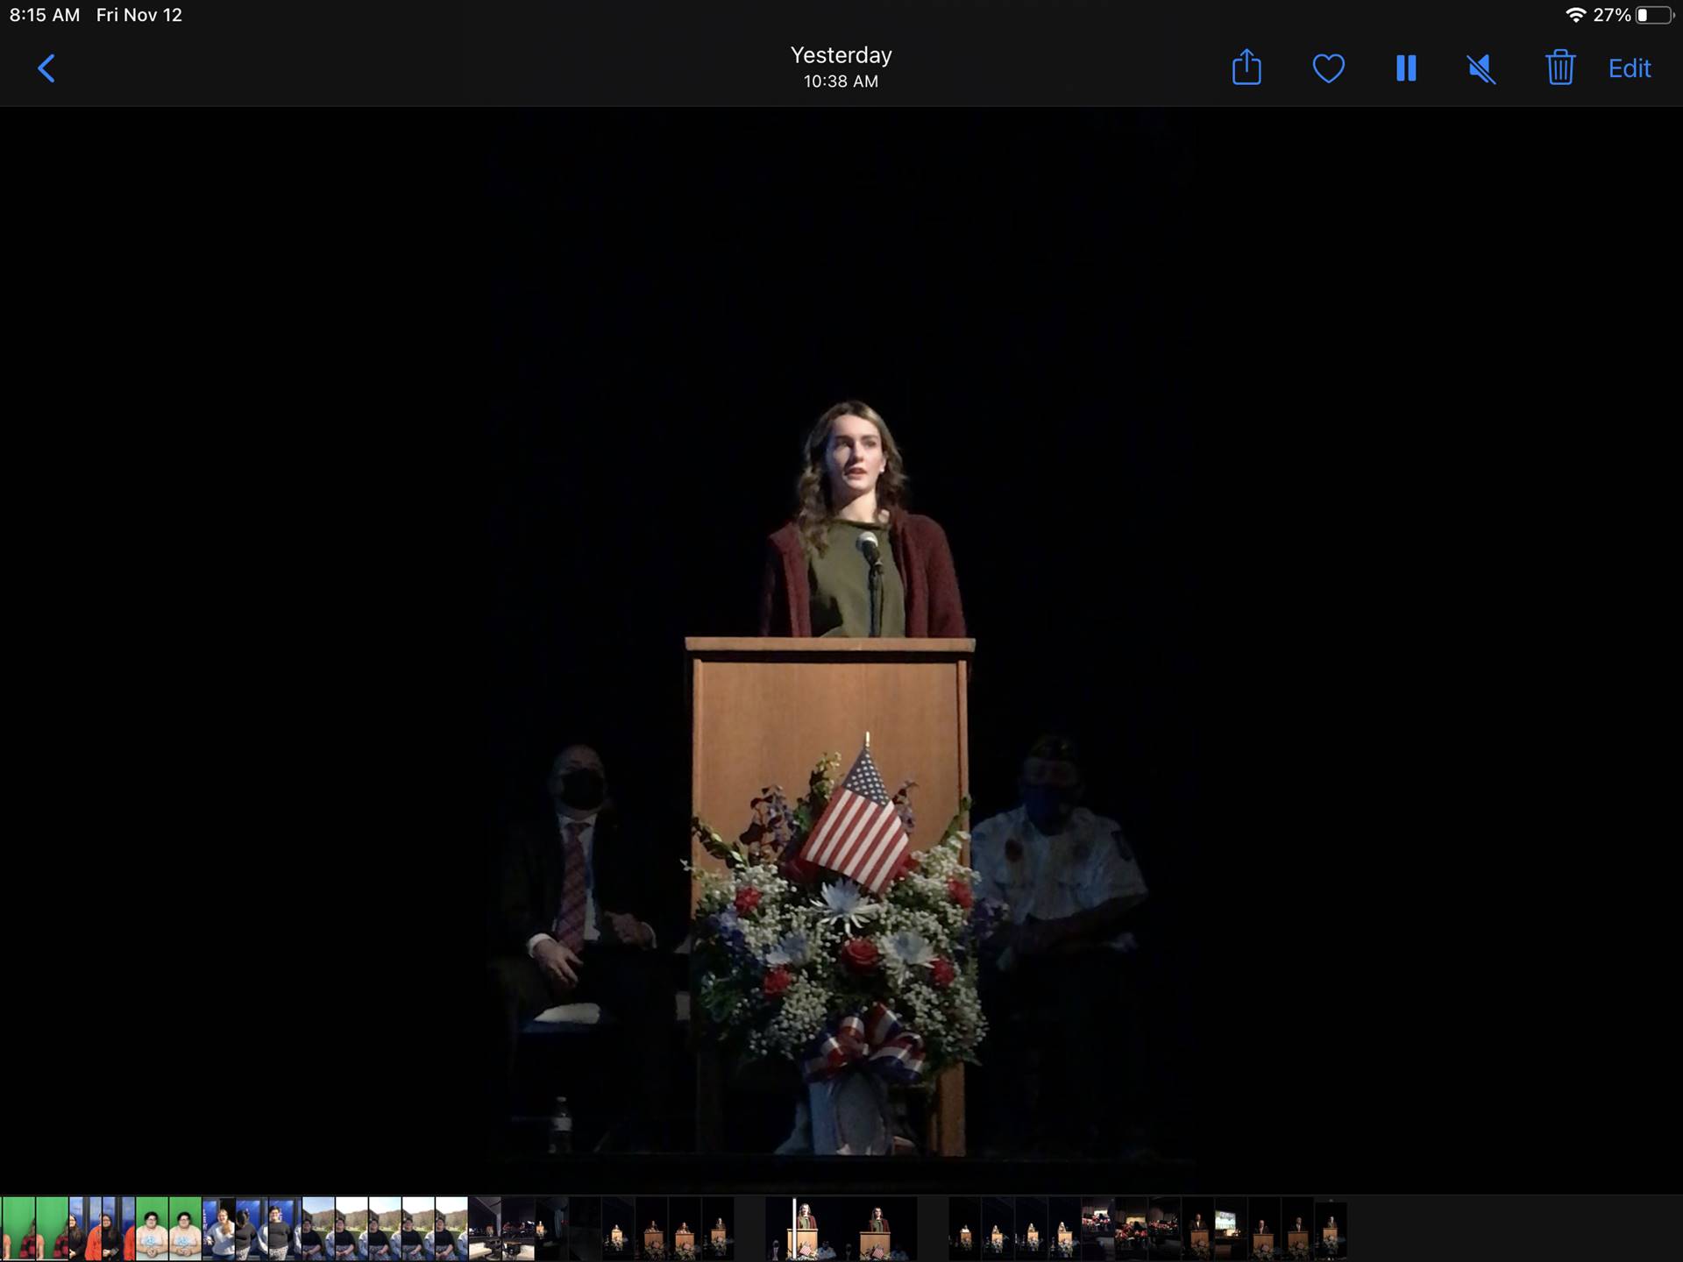
Task: Tap the '27%' battery percentage
Action: click(x=1611, y=15)
